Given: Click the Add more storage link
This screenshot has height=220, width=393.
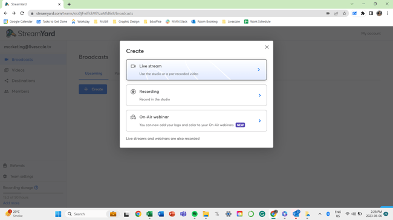Looking at the screenshot, I should pyautogui.click(x=11, y=203).
